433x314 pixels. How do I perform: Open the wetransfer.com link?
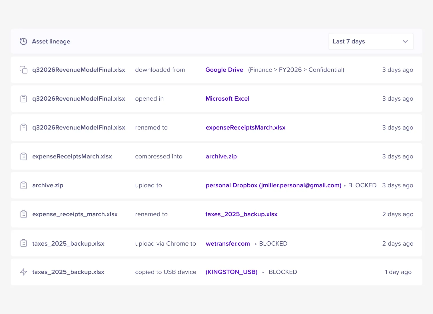point(228,244)
